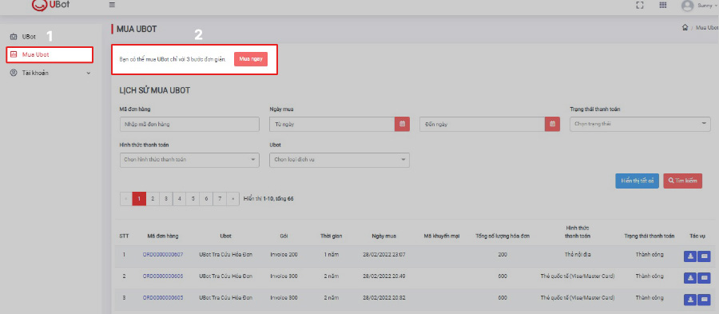Message icon for order ORD0000000606
This screenshot has height=314, width=719.
click(x=704, y=278)
